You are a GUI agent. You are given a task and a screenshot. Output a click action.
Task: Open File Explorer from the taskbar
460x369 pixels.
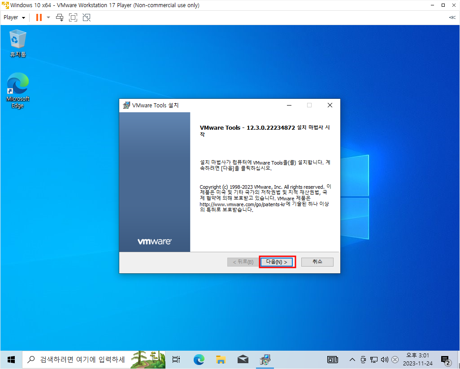pyautogui.click(x=221, y=360)
